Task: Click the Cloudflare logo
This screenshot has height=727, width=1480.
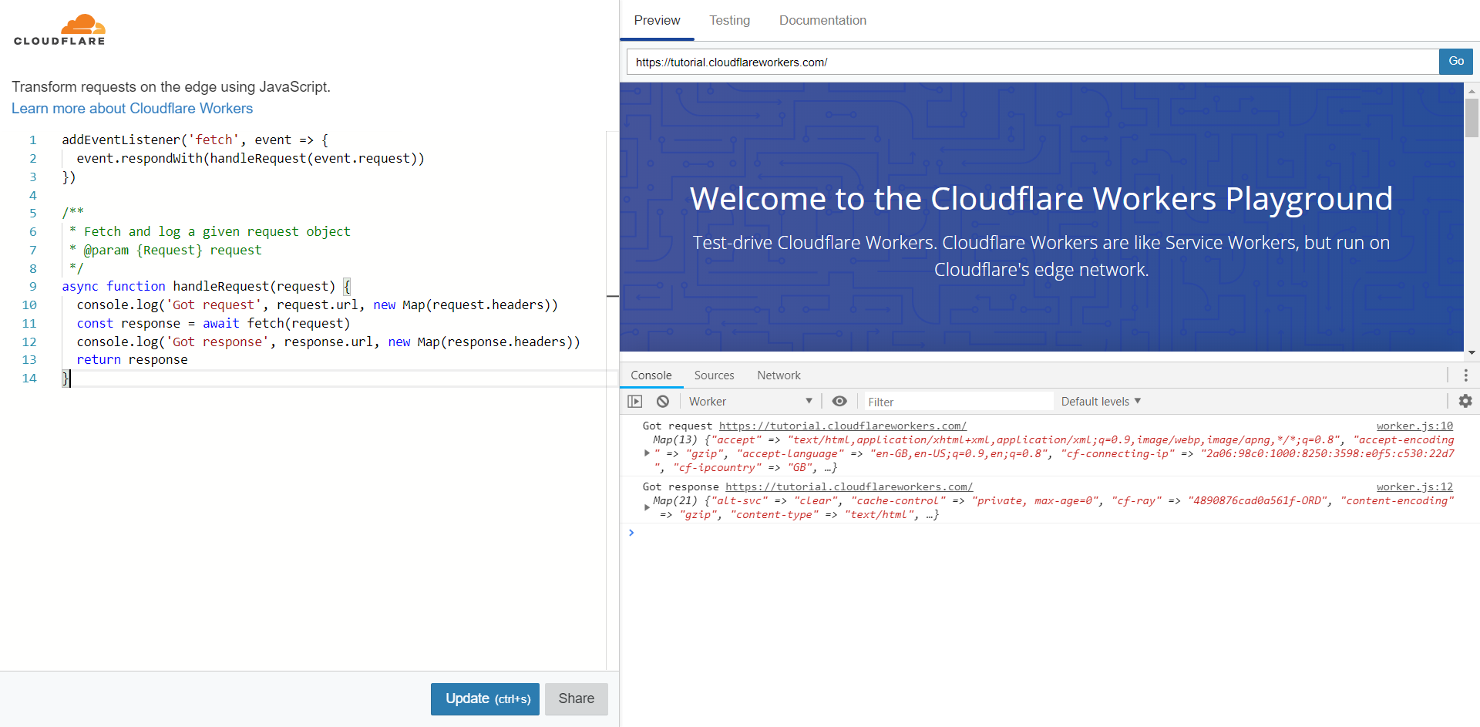Action: (x=59, y=29)
